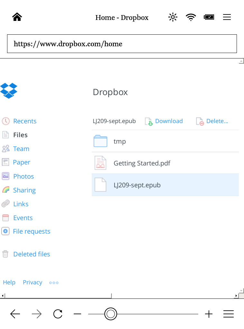Click the vertical scrollbar up arrow
Screen dimensions: 244x329
[x=241, y=61]
